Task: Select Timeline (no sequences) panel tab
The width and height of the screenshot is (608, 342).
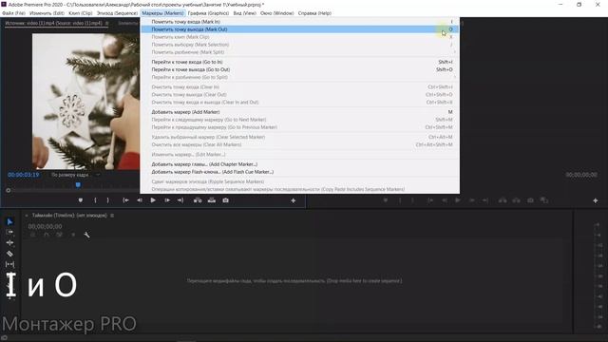Action: coord(69,216)
